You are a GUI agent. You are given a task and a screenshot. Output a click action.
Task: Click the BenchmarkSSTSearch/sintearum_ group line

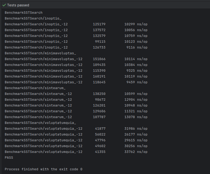35,88
